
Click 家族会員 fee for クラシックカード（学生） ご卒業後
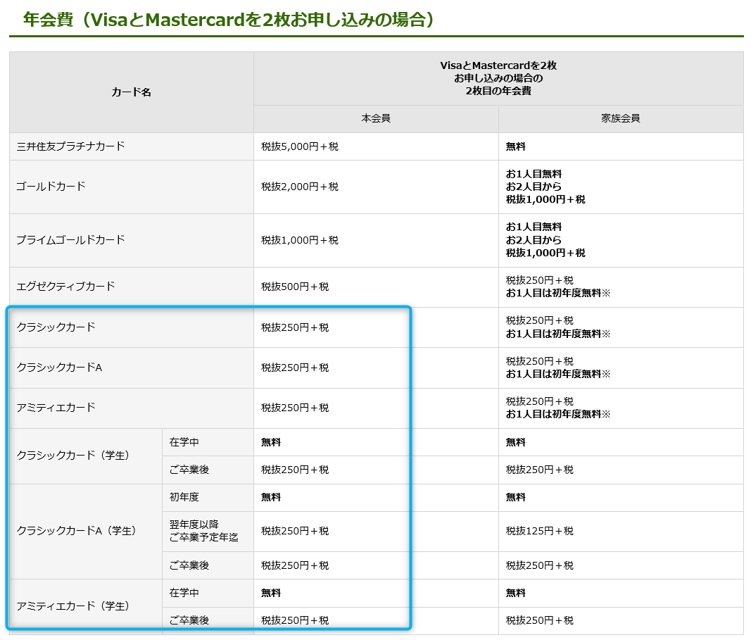(x=539, y=470)
